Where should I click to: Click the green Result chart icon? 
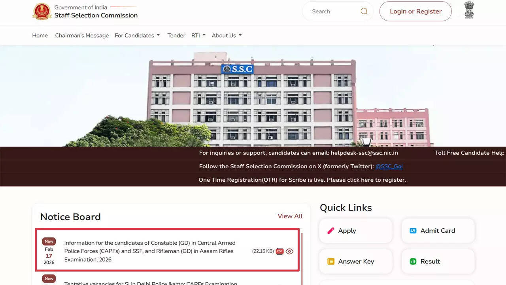[413, 261]
